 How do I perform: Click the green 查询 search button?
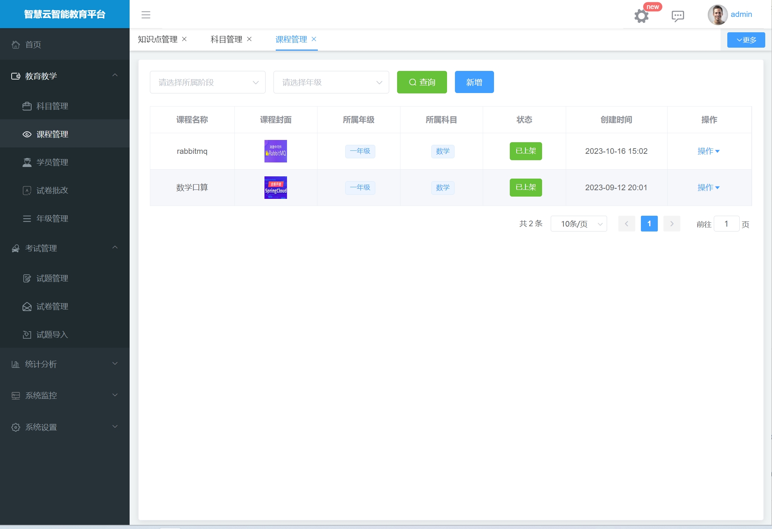[x=422, y=82]
